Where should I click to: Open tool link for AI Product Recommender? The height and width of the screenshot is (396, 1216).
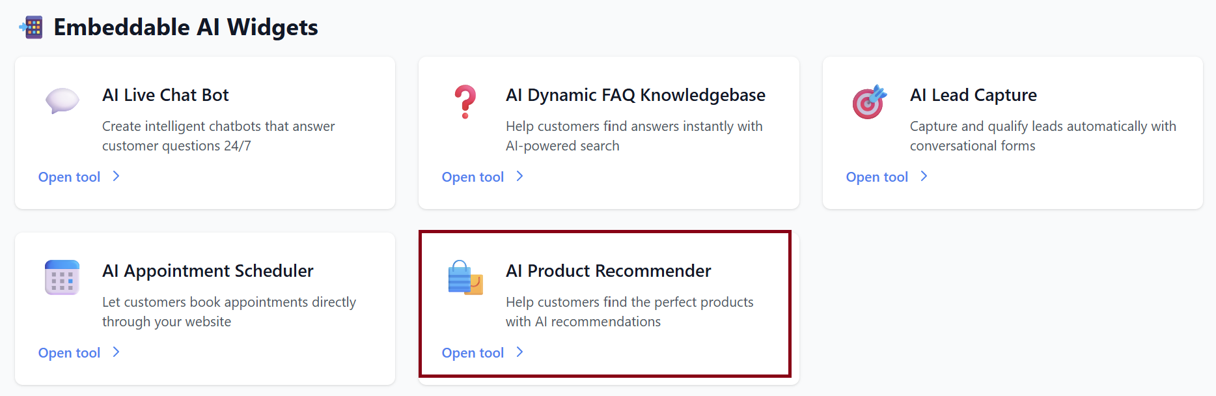[x=473, y=353]
